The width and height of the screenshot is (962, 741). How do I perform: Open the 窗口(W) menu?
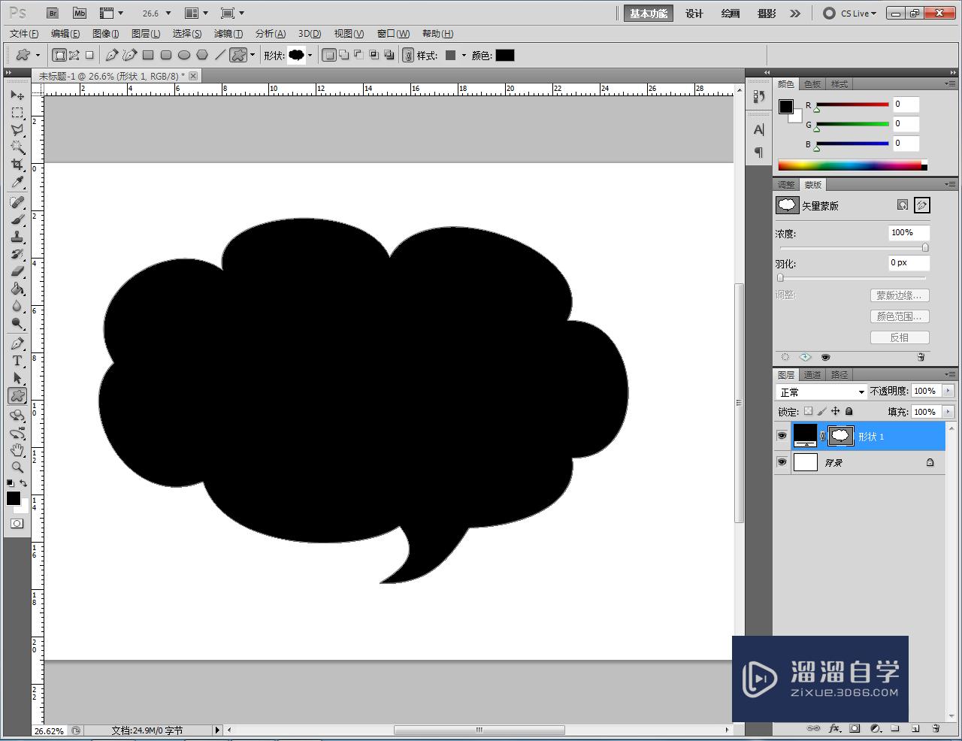click(x=393, y=34)
